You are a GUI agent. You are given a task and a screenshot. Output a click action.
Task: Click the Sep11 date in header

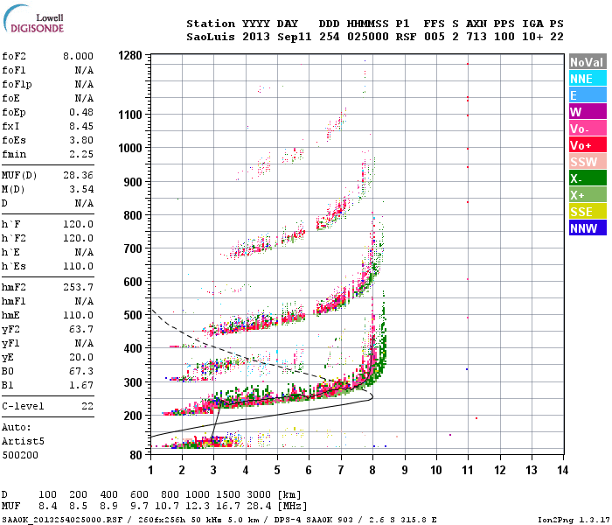[x=295, y=37]
